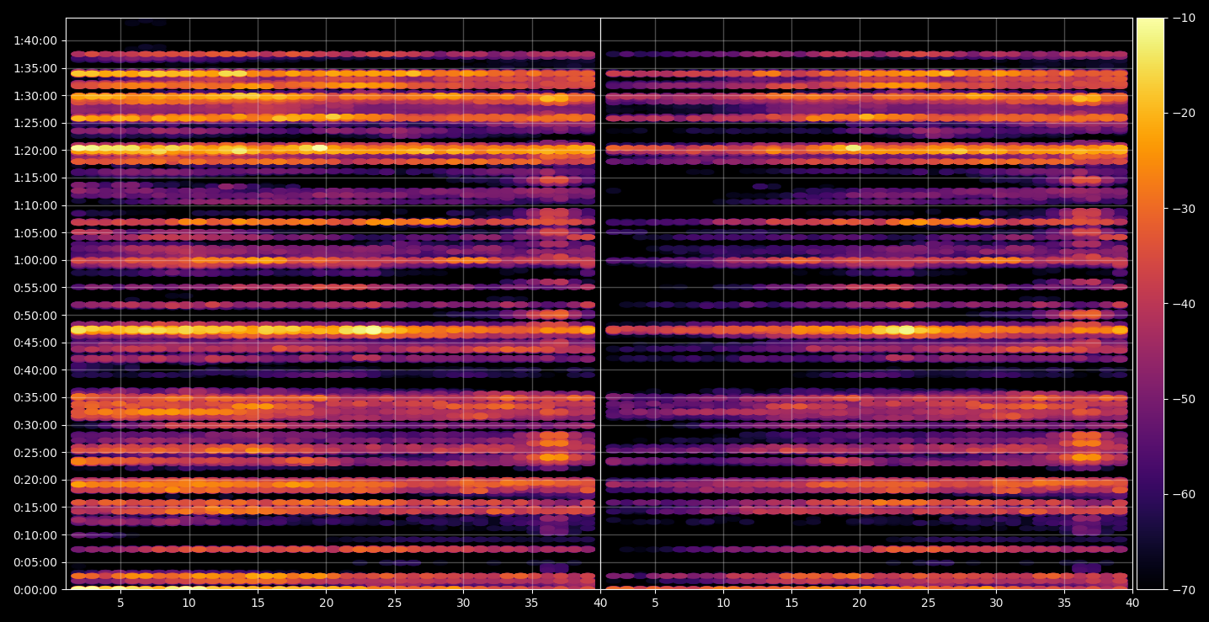Click x-axis label 35 under left heatmap
Viewport: 1209px width, 622px height.
[x=532, y=603]
